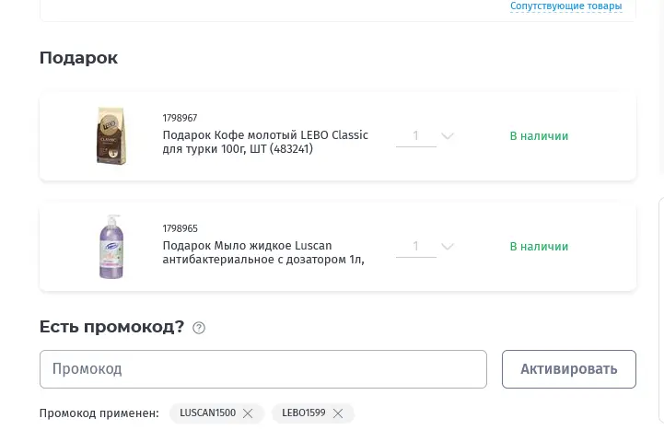Click the LEBO1599 promo code chip

coord(313,413)
